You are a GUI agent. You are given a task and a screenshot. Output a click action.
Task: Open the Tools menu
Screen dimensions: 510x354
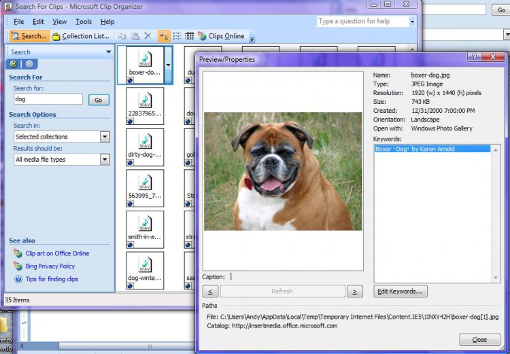(84, 22)
